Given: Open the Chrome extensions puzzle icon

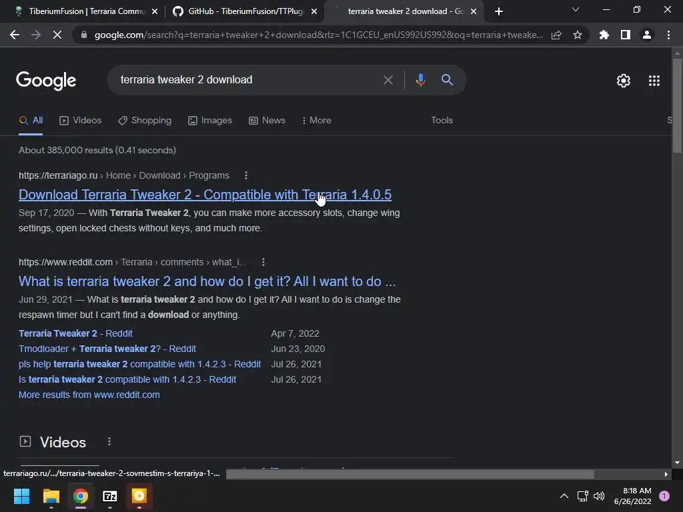Looking at the screenshot, I should click(x=604, y=35).
